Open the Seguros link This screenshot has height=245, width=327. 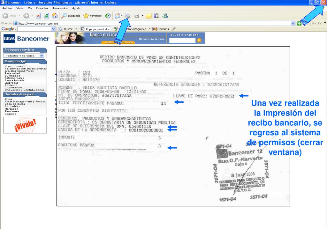click(x=10, y=114)
